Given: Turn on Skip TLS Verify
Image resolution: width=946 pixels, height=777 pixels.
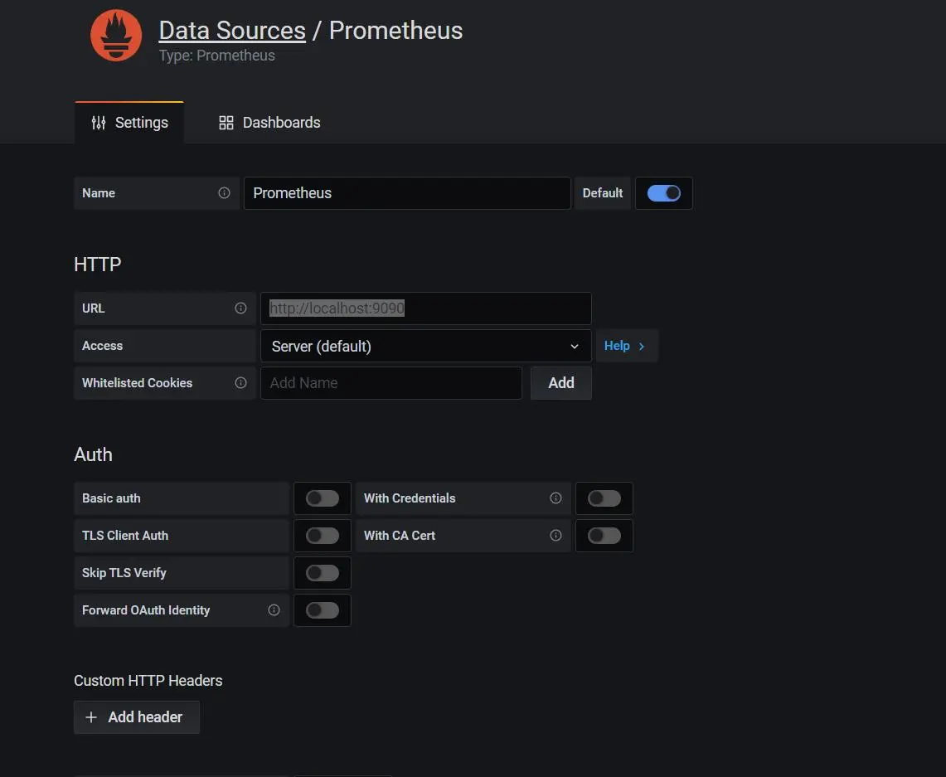Looking at the screenshot, I should (x=322, y=573).
